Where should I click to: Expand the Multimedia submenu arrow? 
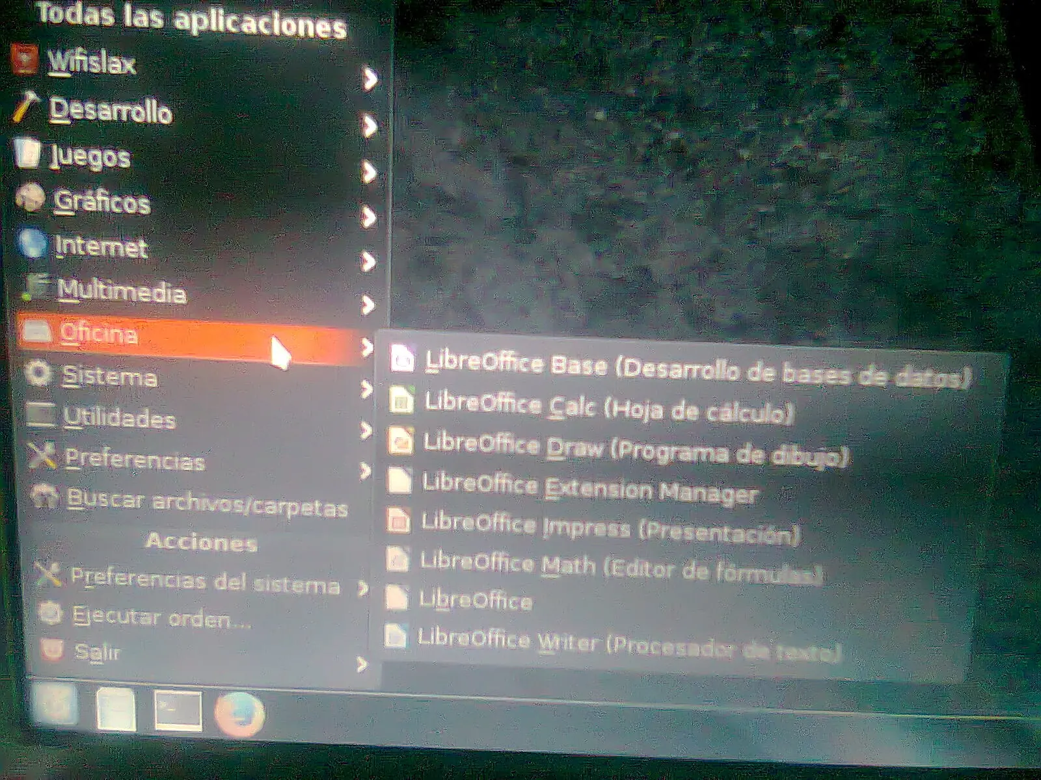point(368,305)
